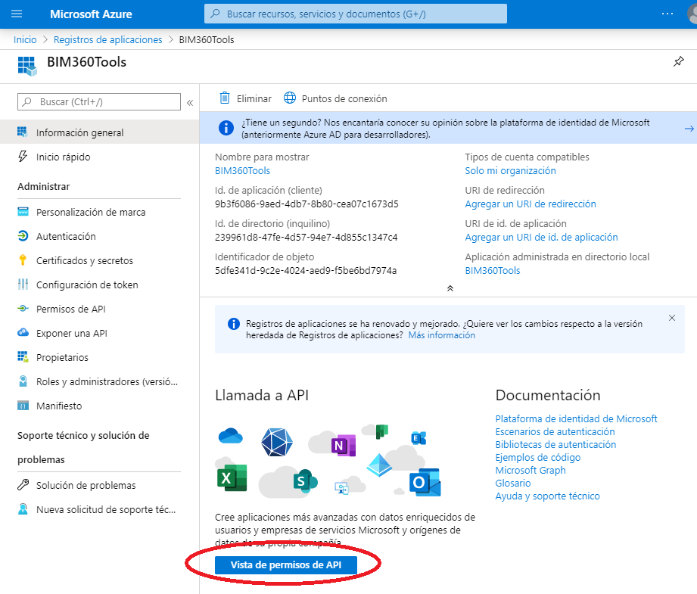Open the Azure hamburger portal menu
697x594 pixels.
(x=17, y=14)
